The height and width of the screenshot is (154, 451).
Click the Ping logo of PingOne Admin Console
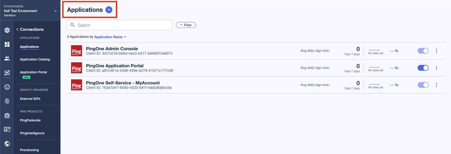pos(77,51)
